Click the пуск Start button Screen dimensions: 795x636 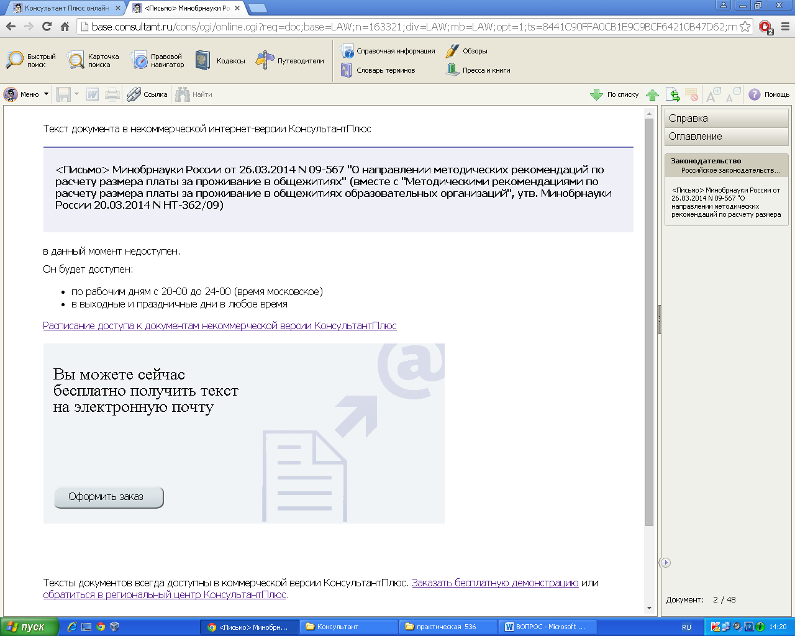coord(29,627)
